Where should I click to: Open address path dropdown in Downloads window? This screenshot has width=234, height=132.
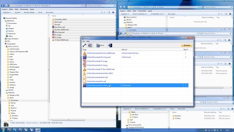[x=81, y=6]
